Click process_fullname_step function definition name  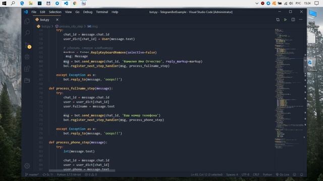(x=75, y=88)
